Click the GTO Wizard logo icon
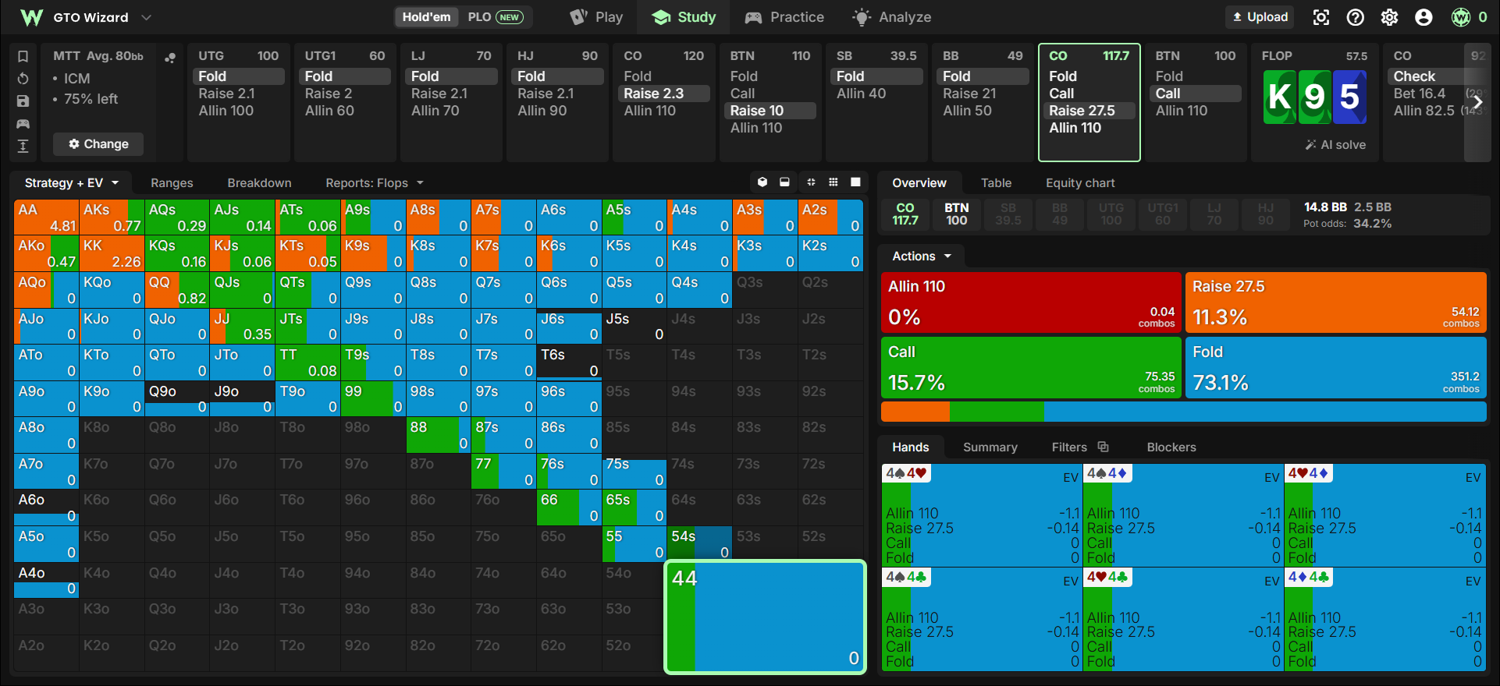The image size is (1500, 686). pos(32,17)
